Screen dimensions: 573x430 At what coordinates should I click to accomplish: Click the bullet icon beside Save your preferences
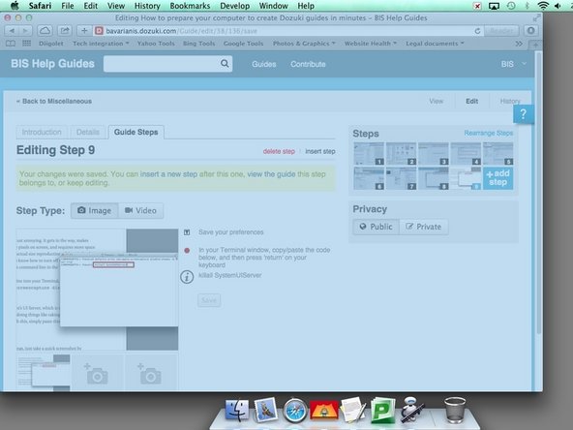[x=187, y=232]
